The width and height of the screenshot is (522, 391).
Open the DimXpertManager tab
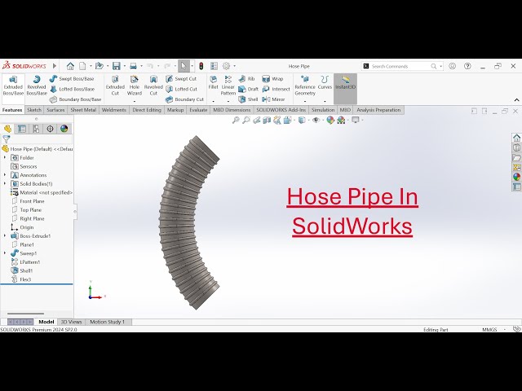[50, 129]
